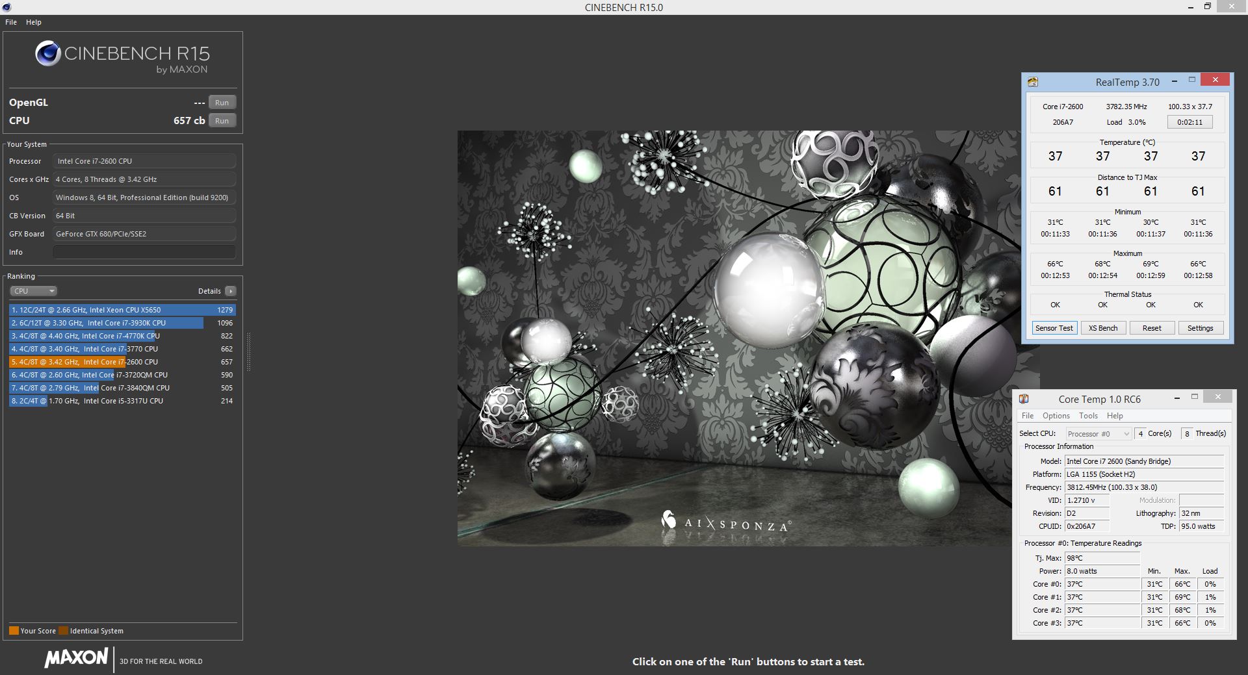Click the Power field showing 8.0 watts
The height and width of the screenshot is (675, 1248).
1102,571
